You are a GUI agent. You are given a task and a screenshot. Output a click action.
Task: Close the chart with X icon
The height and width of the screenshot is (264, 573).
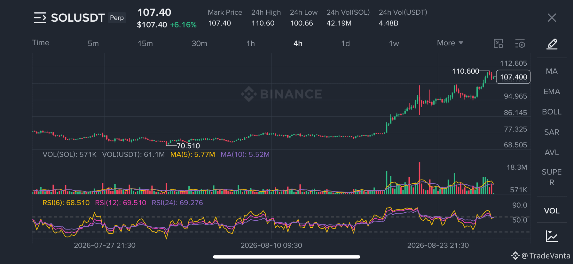point(552,18)
